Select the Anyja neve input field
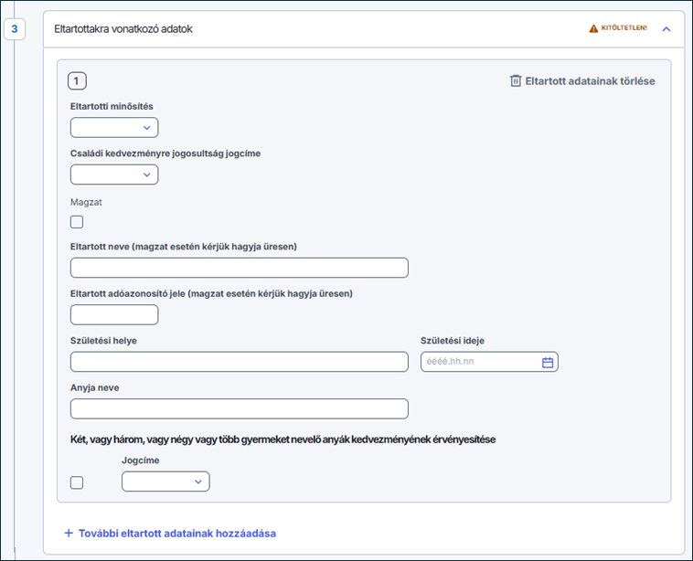 click(239, 408)
